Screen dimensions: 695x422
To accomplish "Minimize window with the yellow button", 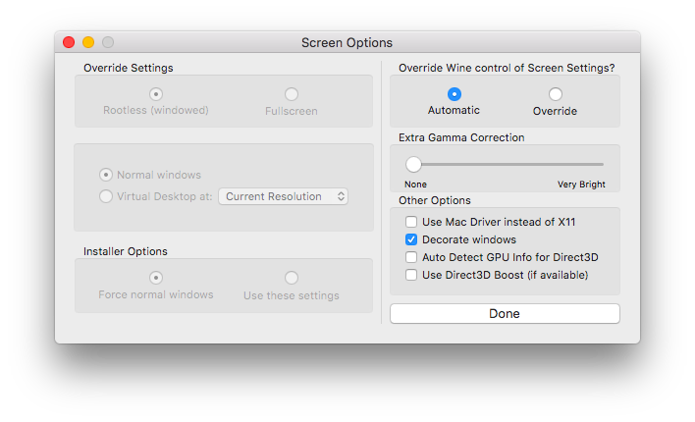I will [88, 42].
